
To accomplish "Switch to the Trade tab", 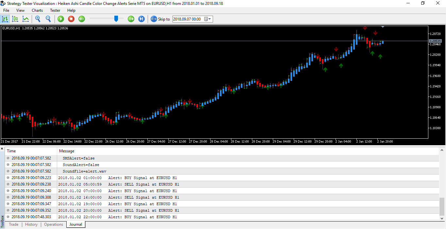I will pyautogui.click(x=13, y=224).
